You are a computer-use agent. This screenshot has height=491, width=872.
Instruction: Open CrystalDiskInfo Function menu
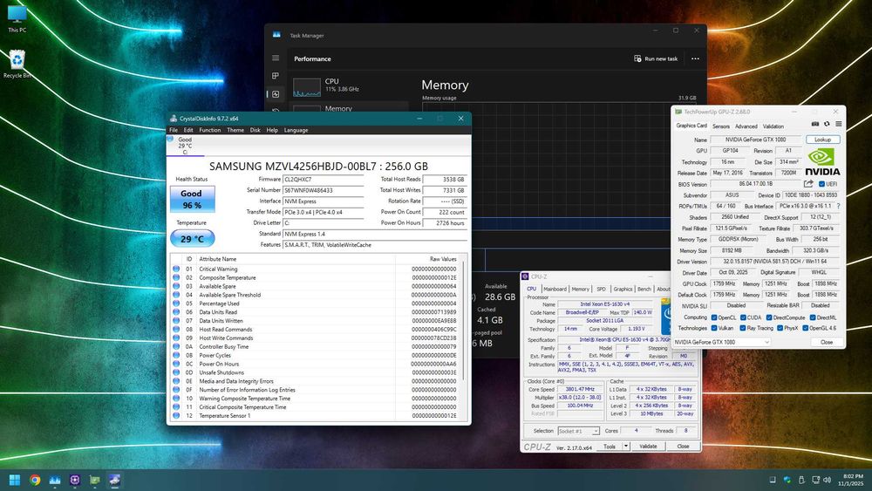pos(209,130)
